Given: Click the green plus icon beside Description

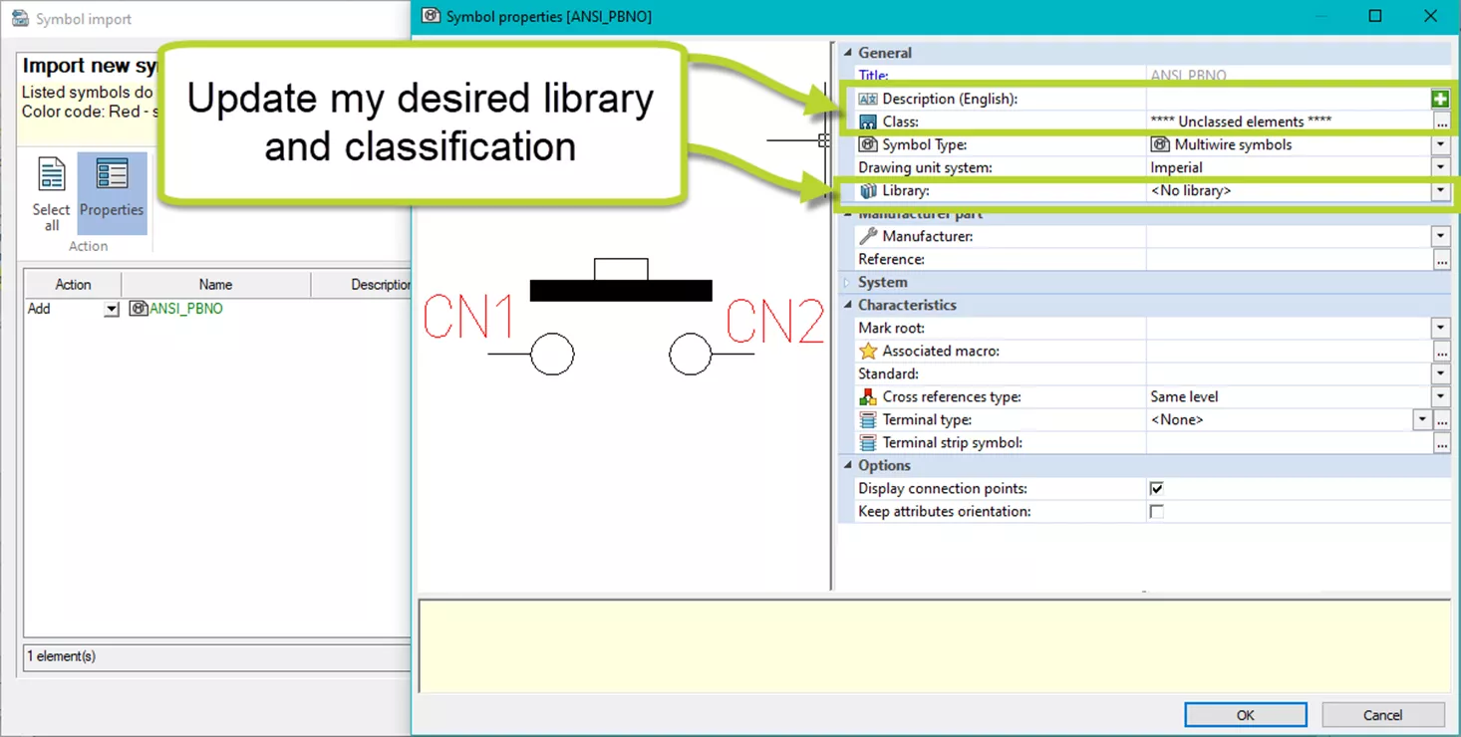Looking at the screenshot, I should [1439, 99].
